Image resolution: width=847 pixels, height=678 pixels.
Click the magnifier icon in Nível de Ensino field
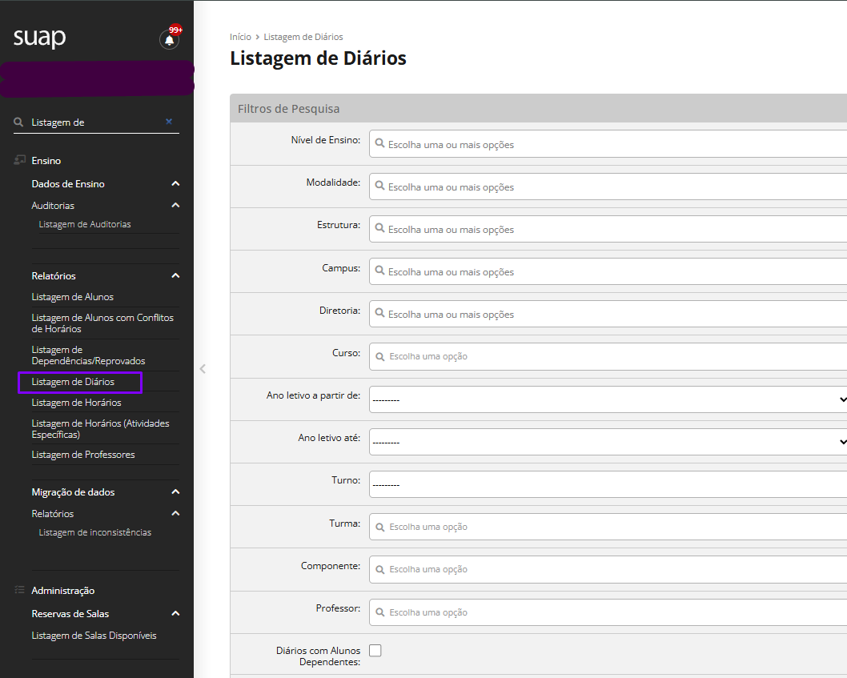pyautogui.click(x=379, y=144)
